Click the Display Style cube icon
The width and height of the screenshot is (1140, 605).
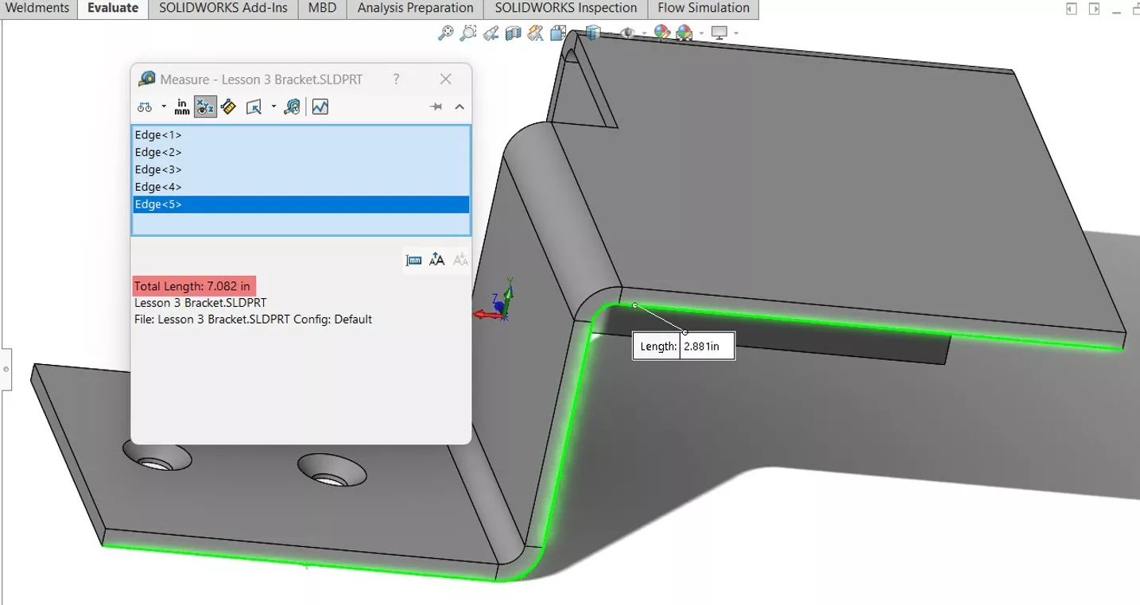click(x=591, y=33)
